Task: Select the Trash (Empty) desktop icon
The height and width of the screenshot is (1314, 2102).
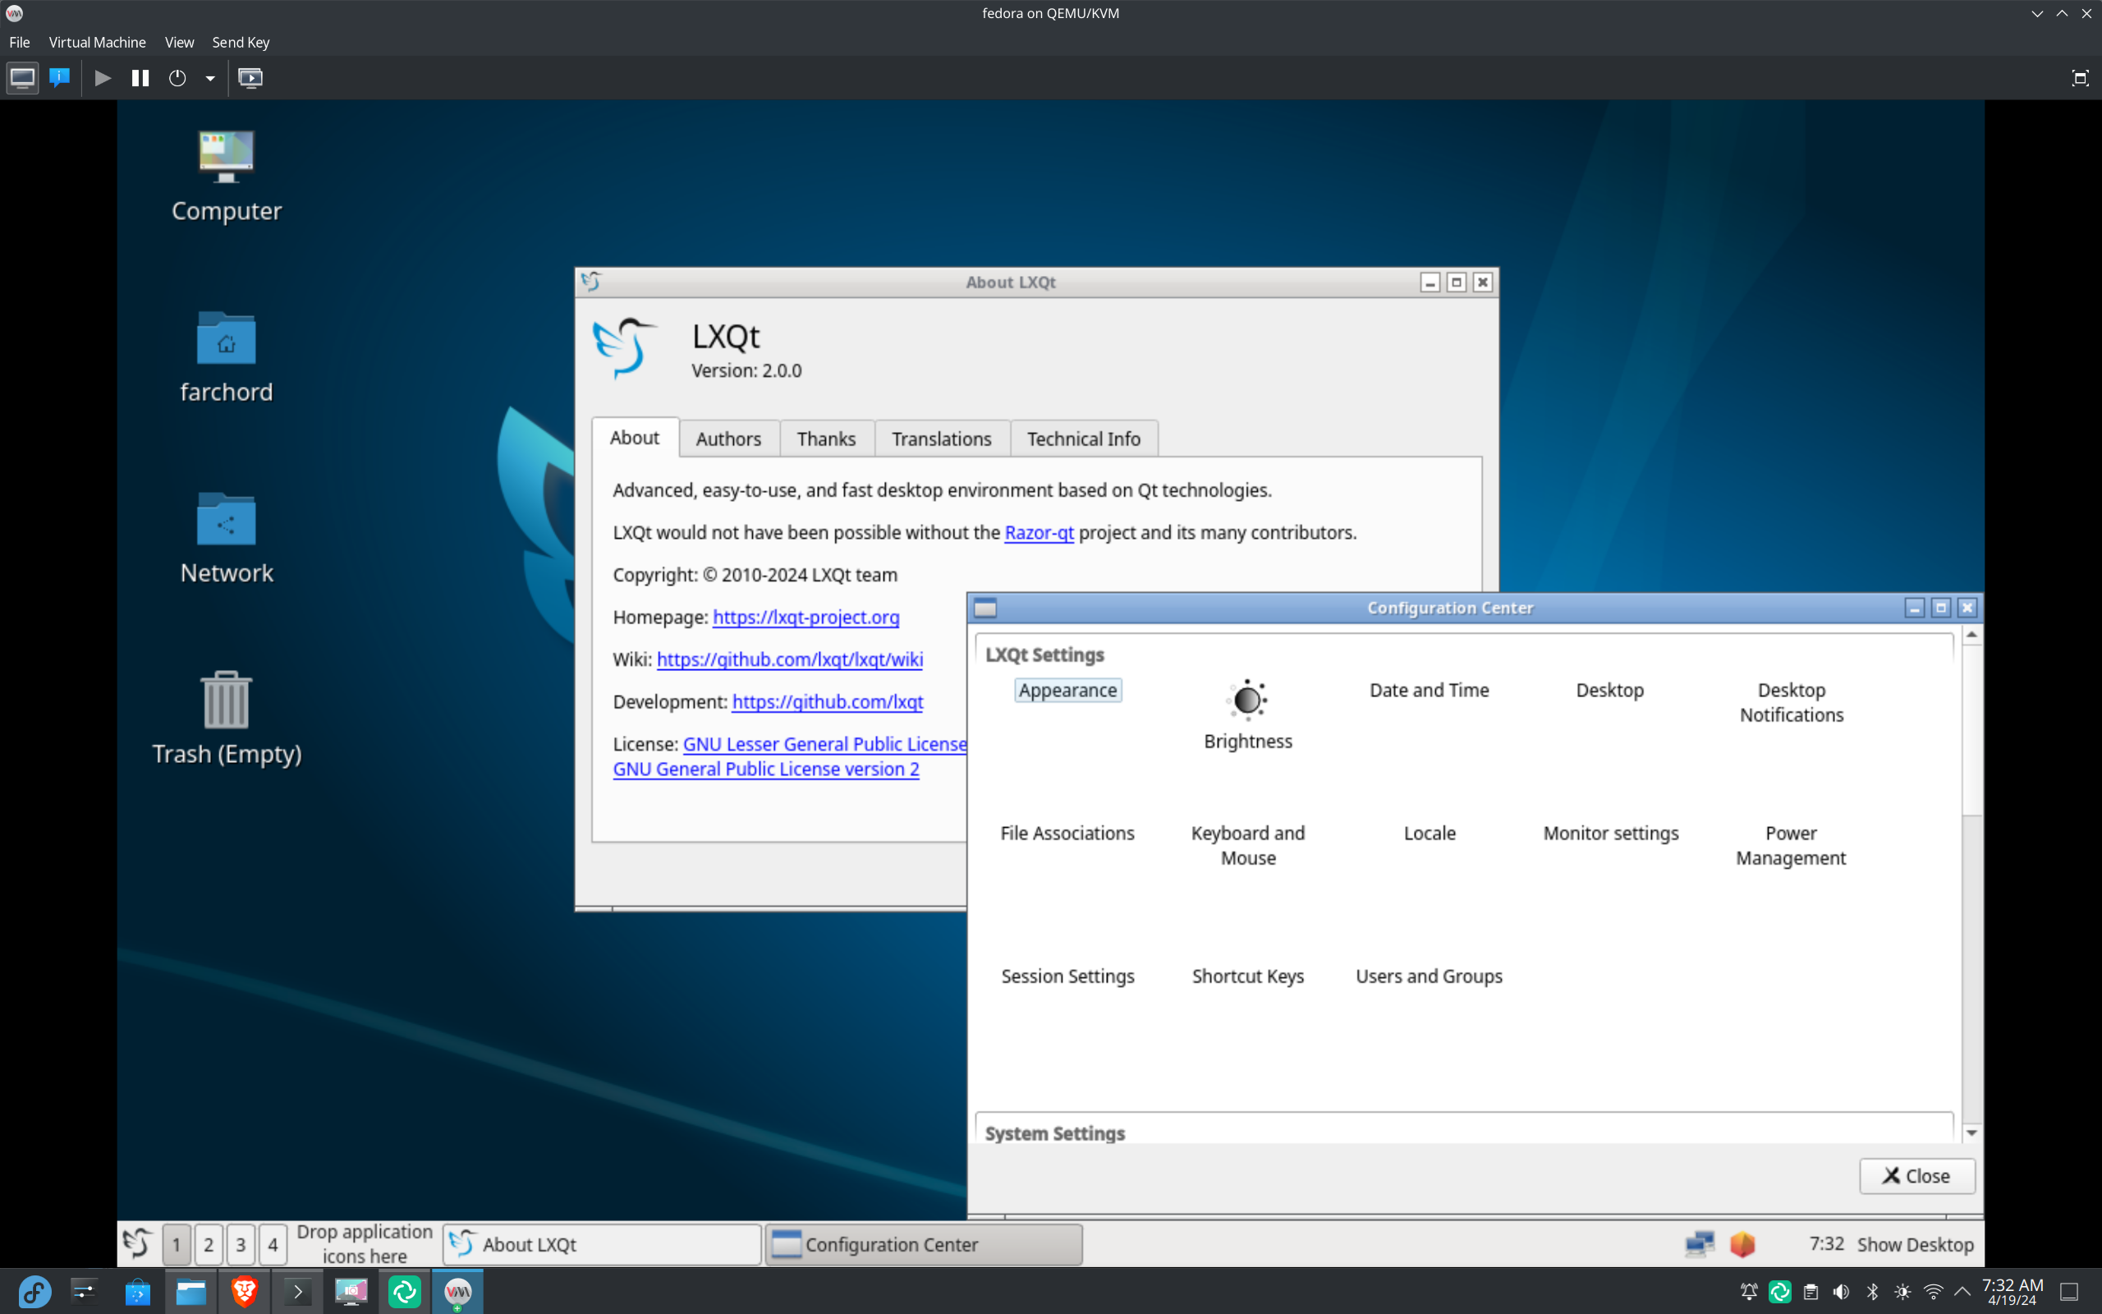Action: pyautogui.click(x=227, y=719)
